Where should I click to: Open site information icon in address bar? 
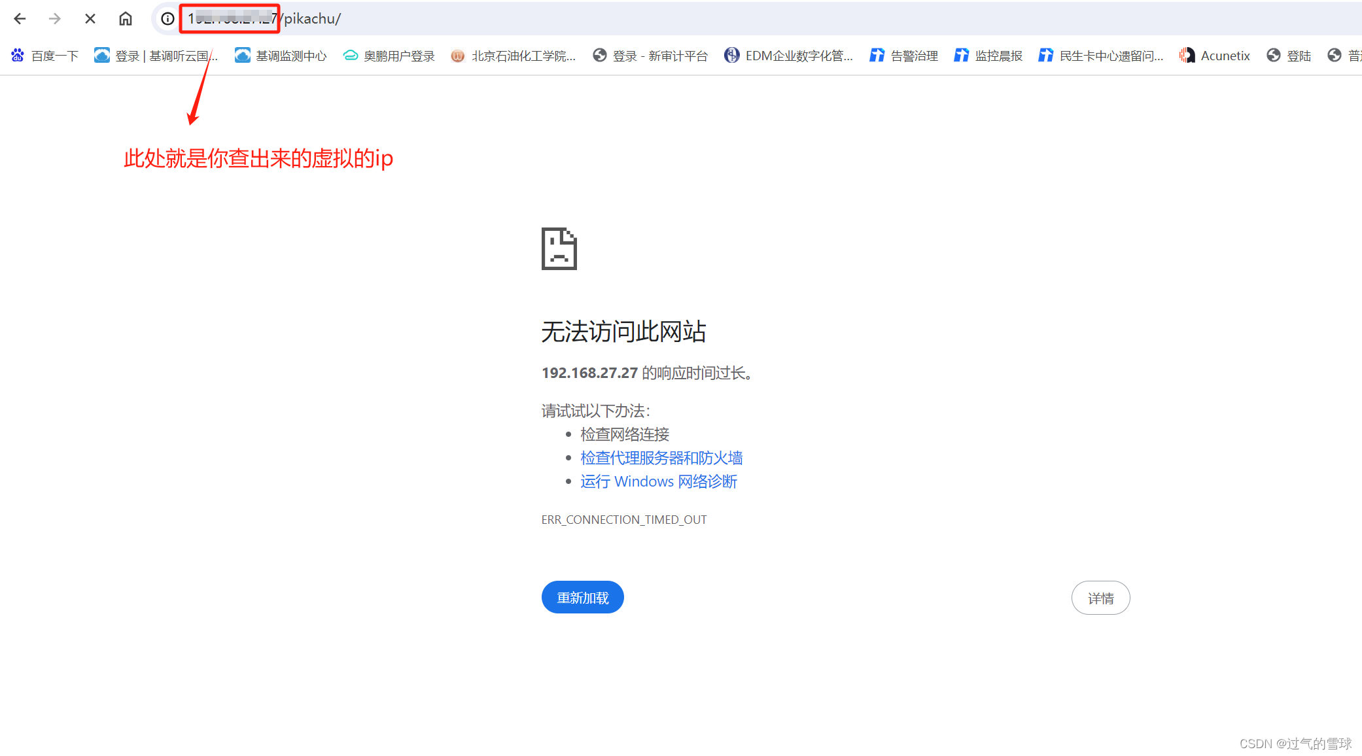(x=167, y=18)
